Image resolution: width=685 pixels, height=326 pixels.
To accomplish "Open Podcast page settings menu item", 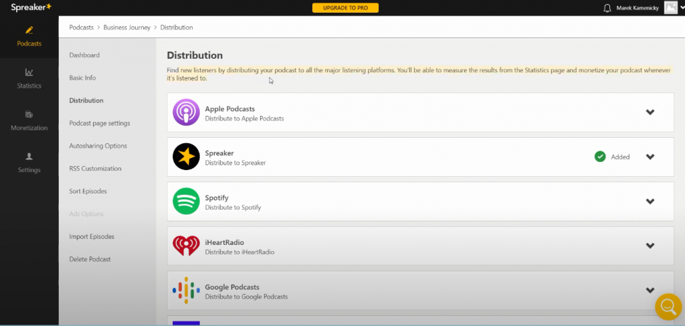I will click(x=100, y=123).
